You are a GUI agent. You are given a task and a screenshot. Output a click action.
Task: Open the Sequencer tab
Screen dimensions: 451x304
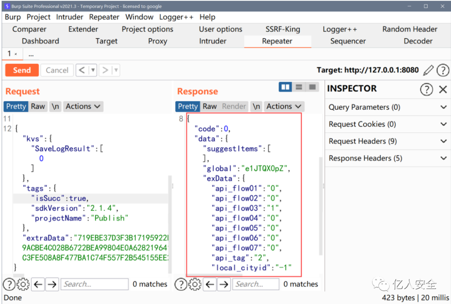click(x=348, y=41)
